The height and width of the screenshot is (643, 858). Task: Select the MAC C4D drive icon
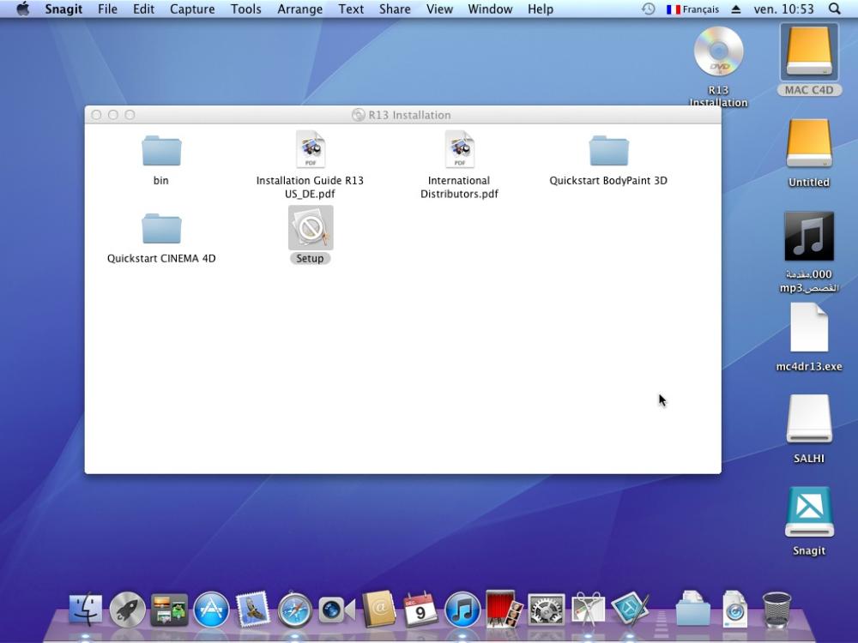(809, 52)
